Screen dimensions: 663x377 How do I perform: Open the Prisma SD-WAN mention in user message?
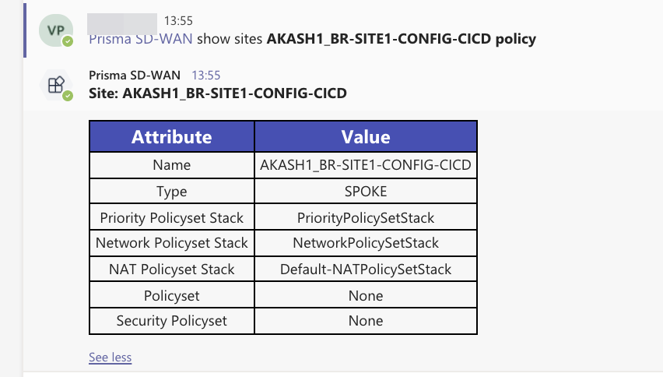point(141,38)
